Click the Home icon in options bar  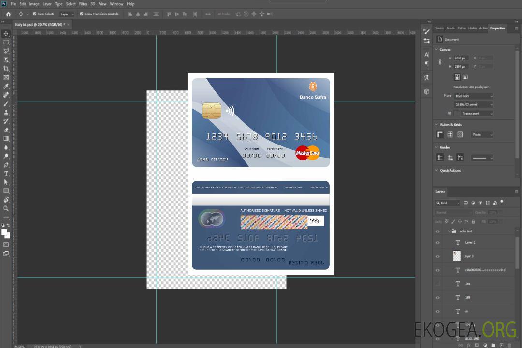tap(8, 14)
